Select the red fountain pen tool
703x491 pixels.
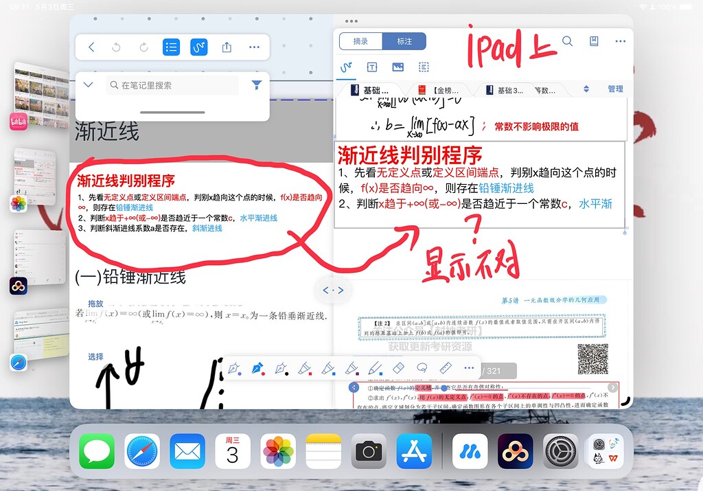pyautogui.click(x=258, y=368)
